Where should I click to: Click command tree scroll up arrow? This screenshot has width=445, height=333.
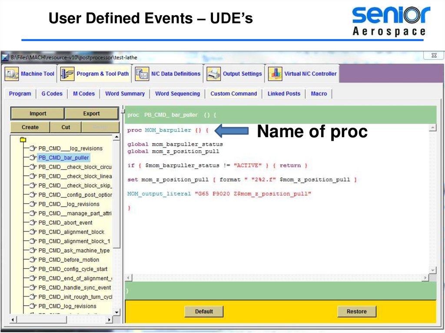[116, 137]
